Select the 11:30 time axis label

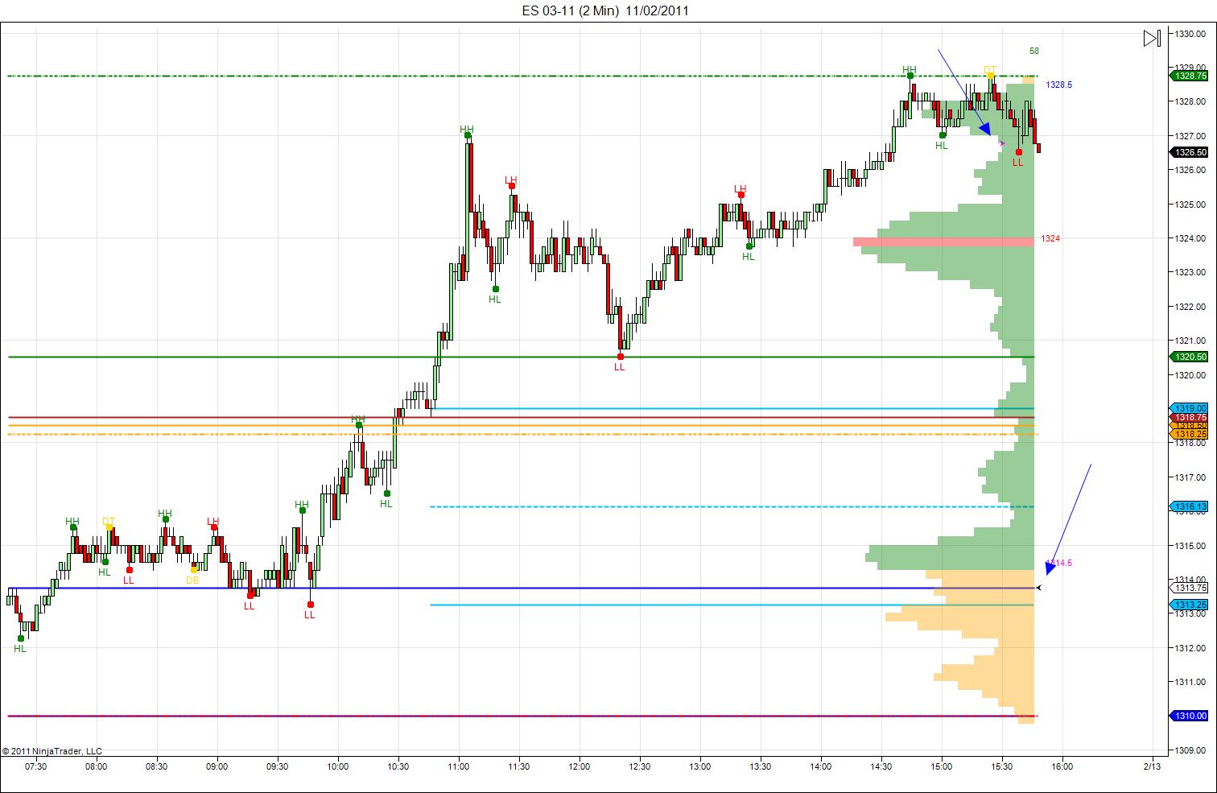pos(519,766)
